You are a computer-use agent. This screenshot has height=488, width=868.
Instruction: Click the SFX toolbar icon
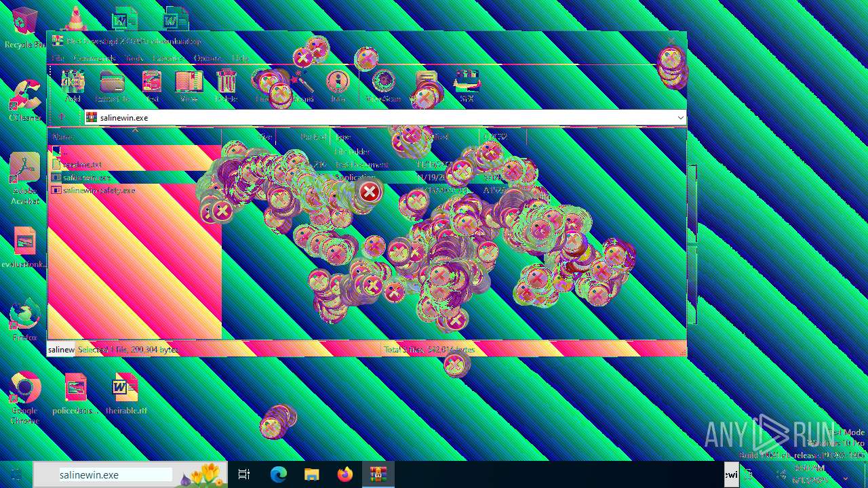coord(467,86)
